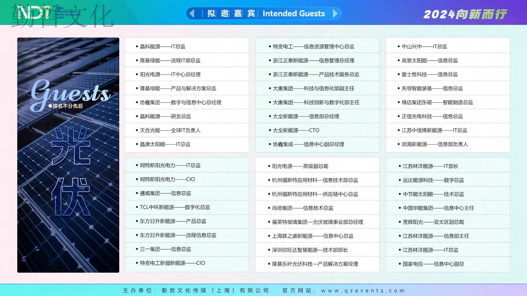Select row 大唐集团——科技与信息化部副主任
The height and width of the screenshot is (296, 527).
318,89
